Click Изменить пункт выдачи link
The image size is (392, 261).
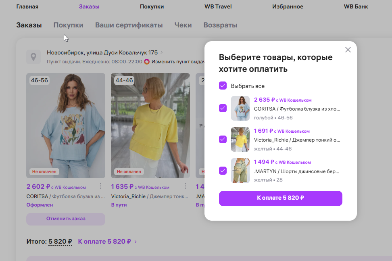pyautogui.click(x=178, y=61)
